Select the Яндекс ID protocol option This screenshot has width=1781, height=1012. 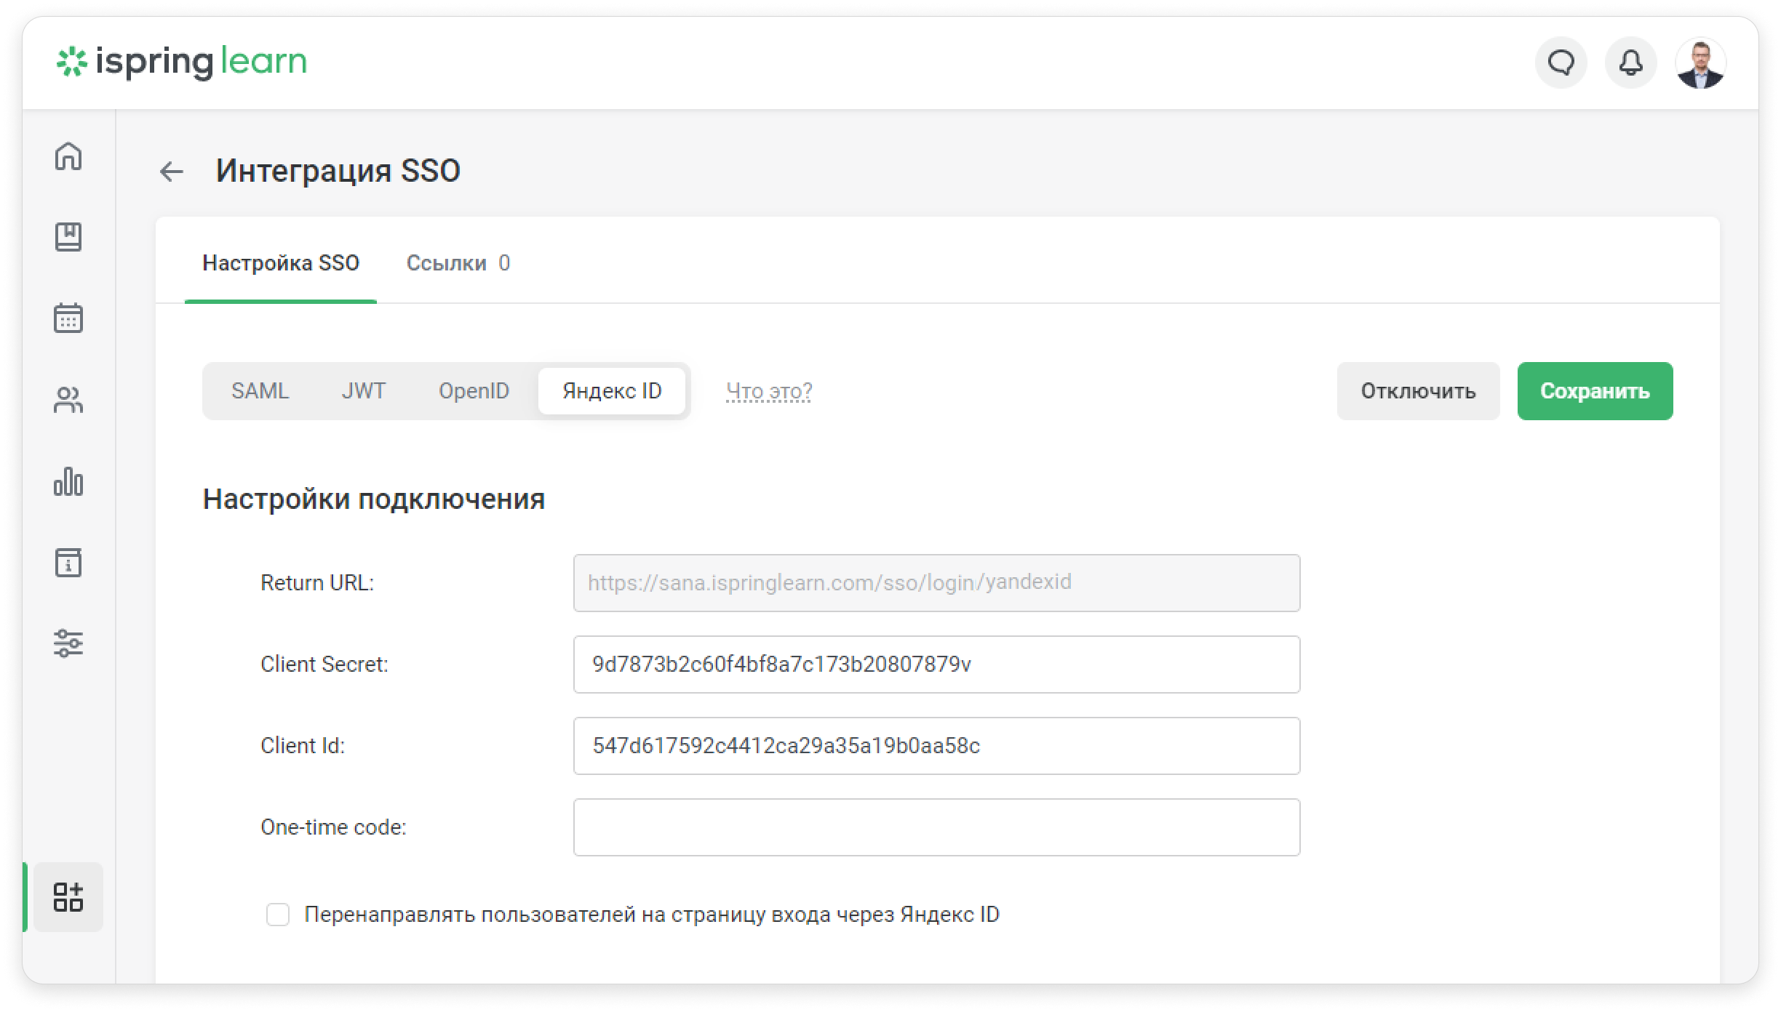(x=612, y=391)
